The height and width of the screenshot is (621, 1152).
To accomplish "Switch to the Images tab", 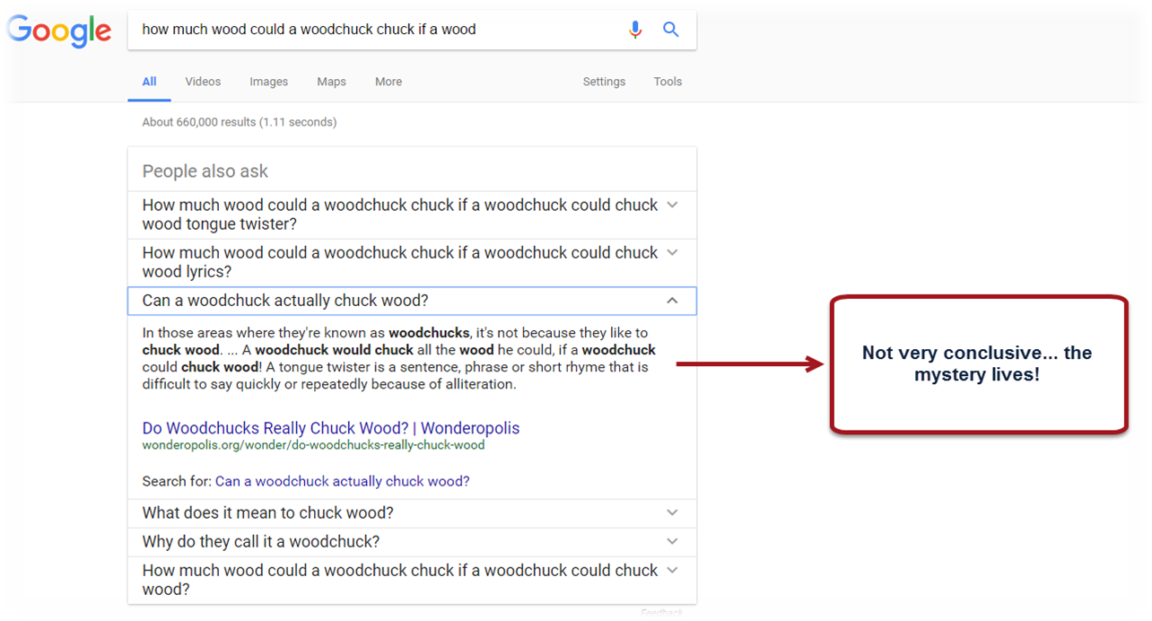I will [268, 82].
